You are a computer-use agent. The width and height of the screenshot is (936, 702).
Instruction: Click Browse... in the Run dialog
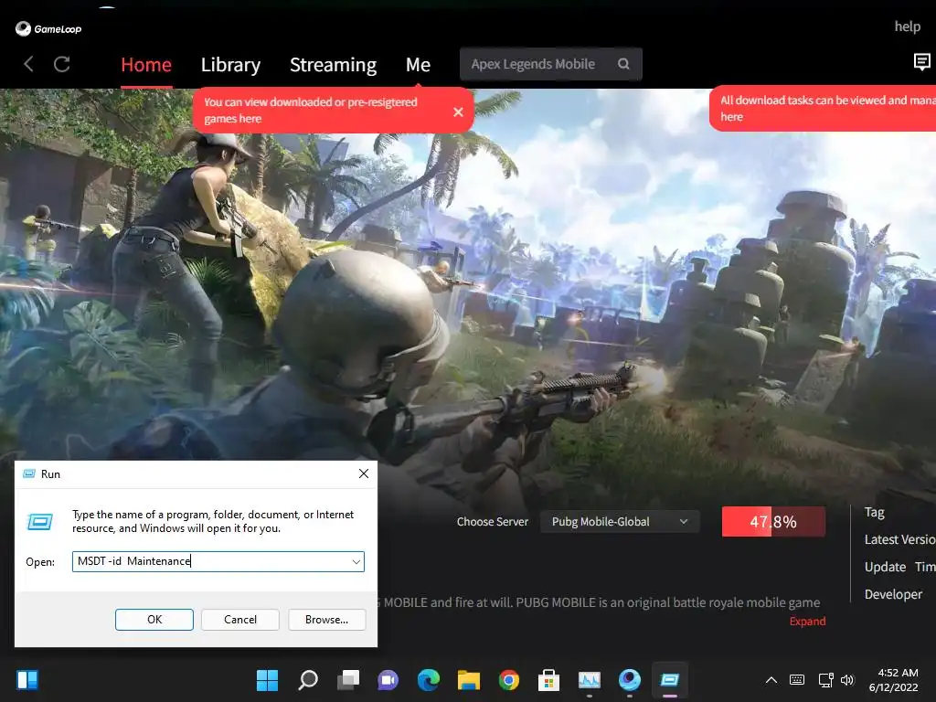point(326,620)
